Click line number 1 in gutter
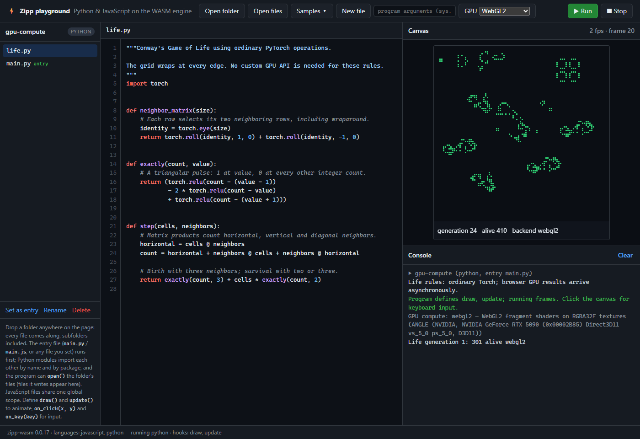This screenshot has height=439, width=640. 115,48
